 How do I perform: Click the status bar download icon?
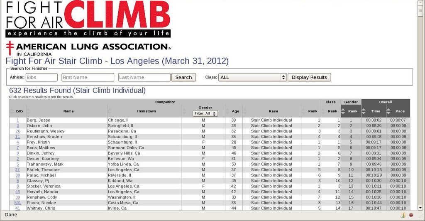(403, 215)
